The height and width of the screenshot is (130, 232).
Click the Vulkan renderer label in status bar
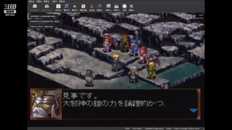pos(169,129)
